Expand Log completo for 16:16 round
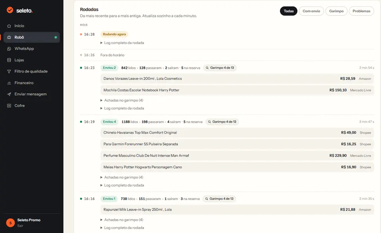Viewport: 381px width, 233px height. pos(122,228)
